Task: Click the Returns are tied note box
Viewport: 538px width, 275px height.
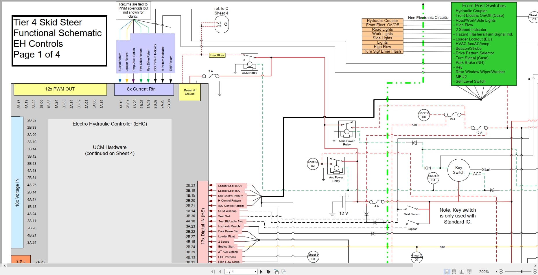Action: [133, 10]
